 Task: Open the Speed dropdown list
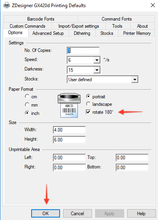(x=97, y=60)
